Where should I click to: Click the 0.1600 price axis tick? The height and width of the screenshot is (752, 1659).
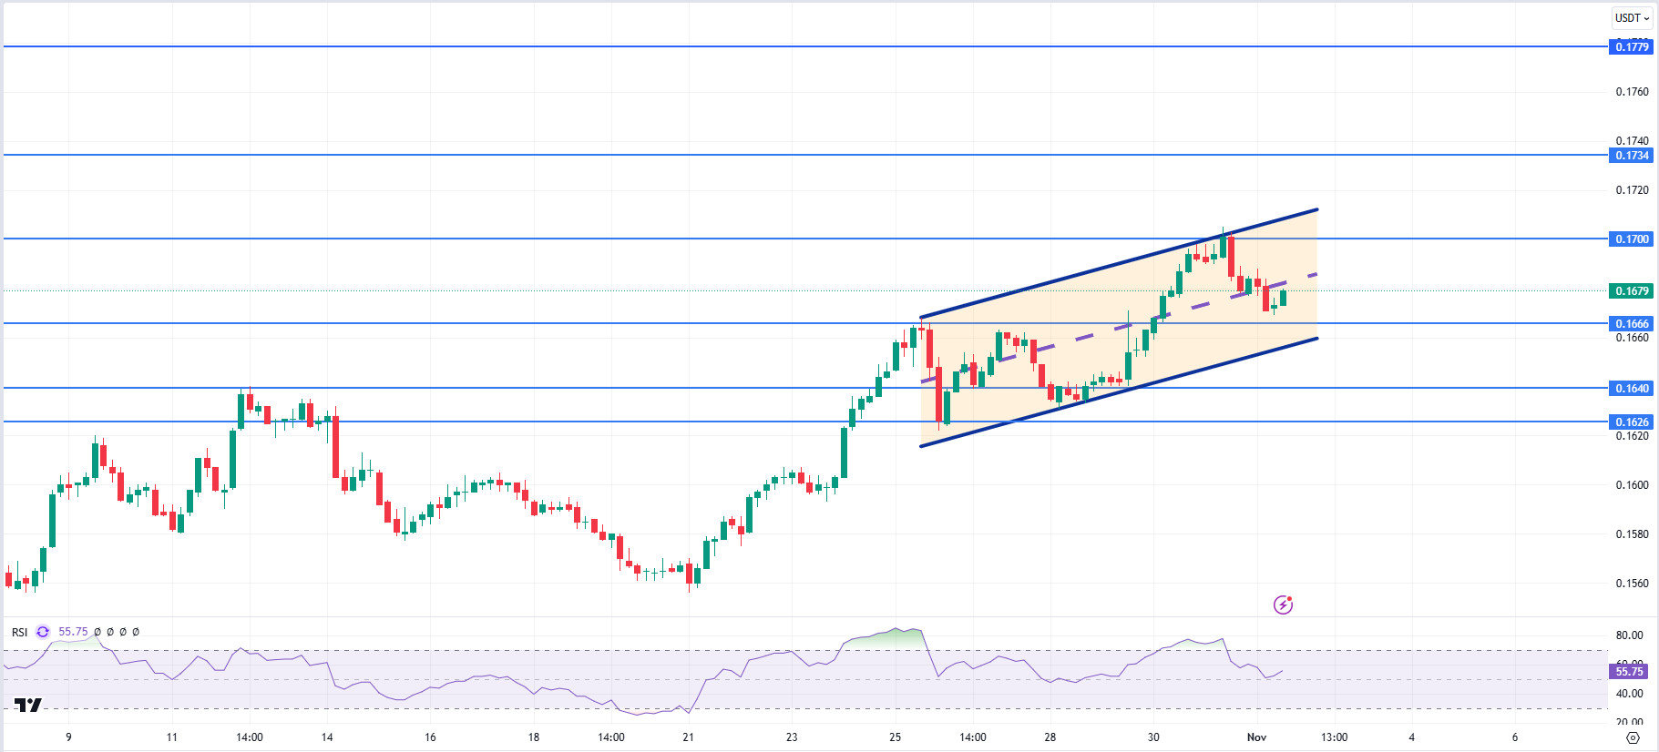(x=1632, y=485)
